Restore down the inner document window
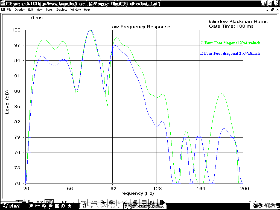Screen dimensions: 280x210 (272, 10)
